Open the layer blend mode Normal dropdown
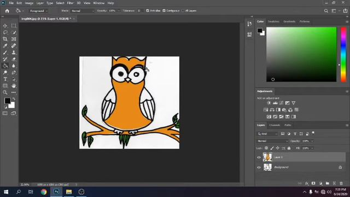The width and height of the screenshot is (350, 197). [x=272, y=141]
